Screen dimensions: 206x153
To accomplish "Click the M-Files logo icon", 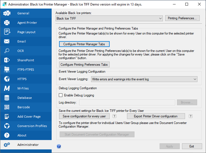I will (x=7, y=88).
